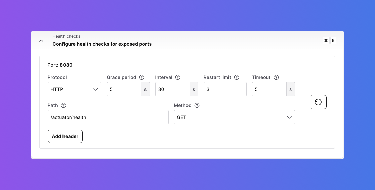Click the Path help icon
This screenshot has width=375, height=190.
(x=64, y=105)
